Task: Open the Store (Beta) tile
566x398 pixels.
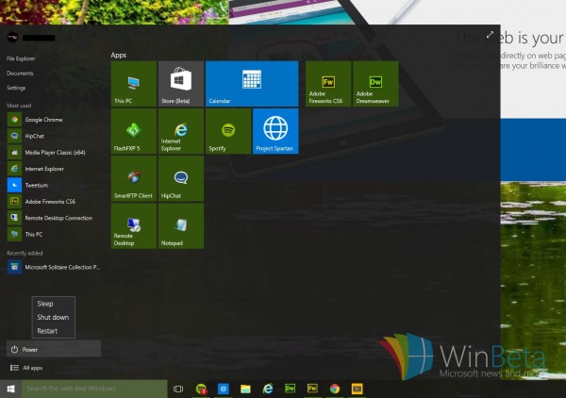Action: (x=180, y=84)
